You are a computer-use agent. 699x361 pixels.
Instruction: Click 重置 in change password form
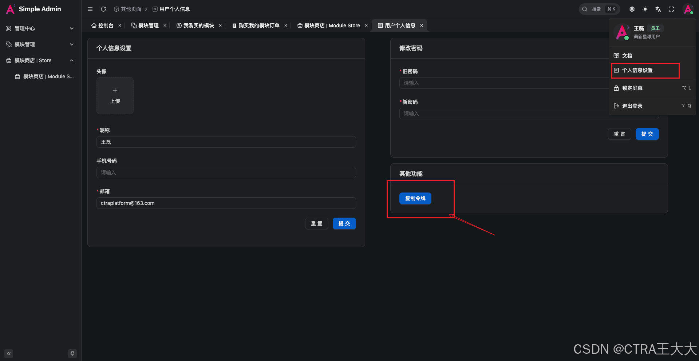click(x=620, y=134)
